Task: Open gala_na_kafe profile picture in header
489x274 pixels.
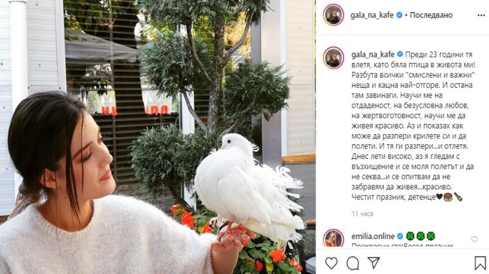Action: 333,15
